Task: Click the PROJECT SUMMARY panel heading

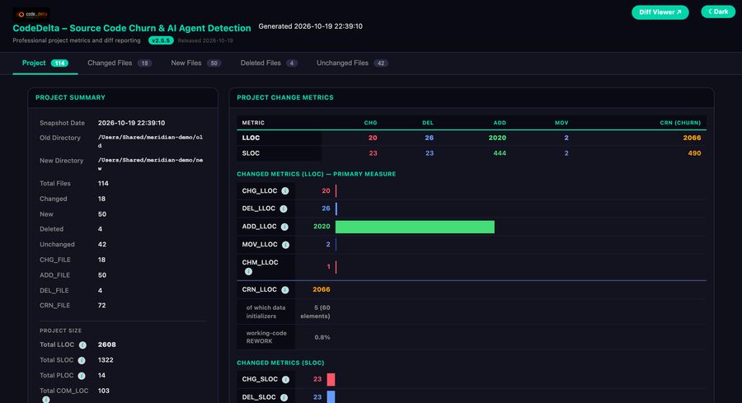Action: [71, 97]
